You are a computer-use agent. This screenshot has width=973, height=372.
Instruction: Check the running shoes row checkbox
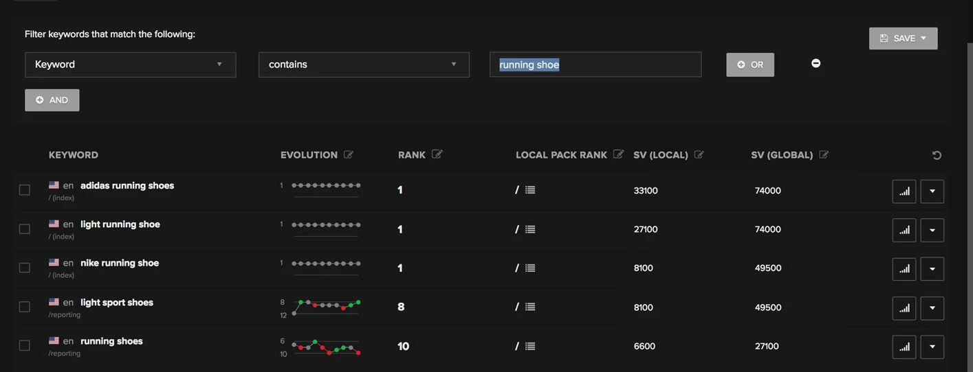25,345
